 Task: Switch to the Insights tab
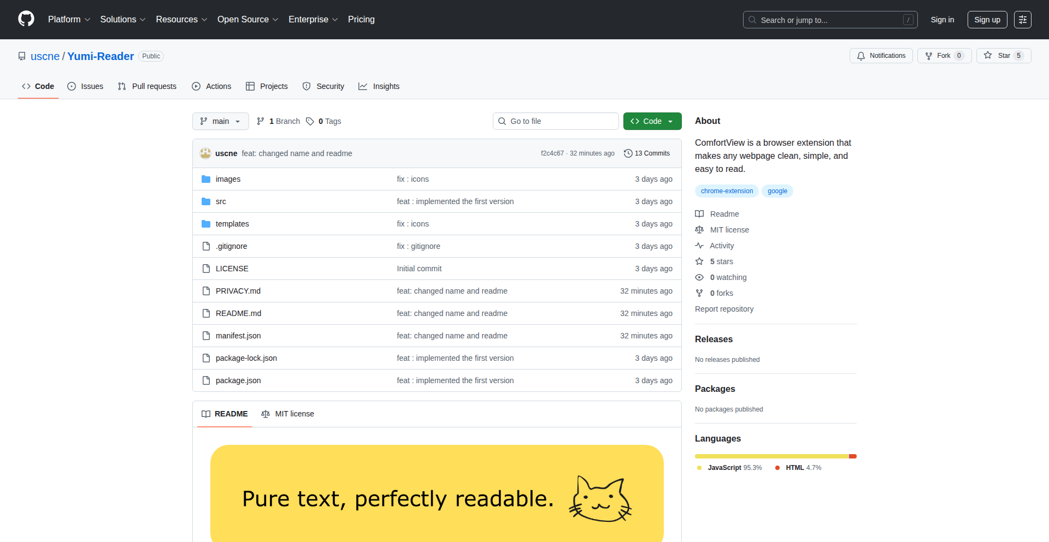pos(379,86)
